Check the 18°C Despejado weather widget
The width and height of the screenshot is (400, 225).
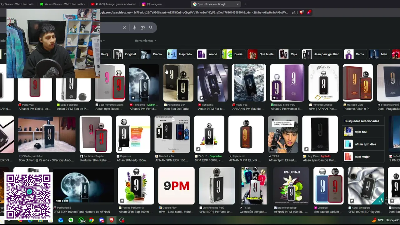point(386,220)
